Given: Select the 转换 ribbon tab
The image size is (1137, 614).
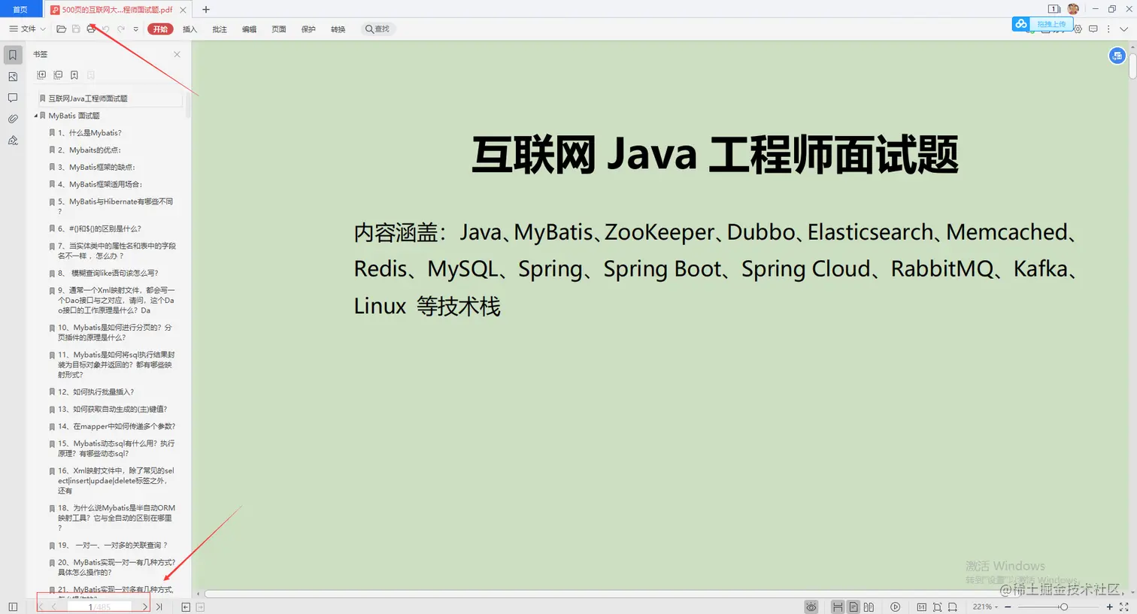Looking at the screenshot, I should click(x=338, y=29).
